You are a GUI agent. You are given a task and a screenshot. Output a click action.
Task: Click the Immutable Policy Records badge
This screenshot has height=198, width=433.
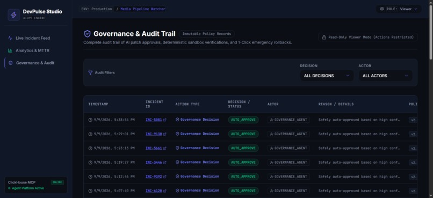tap(207, 34)
